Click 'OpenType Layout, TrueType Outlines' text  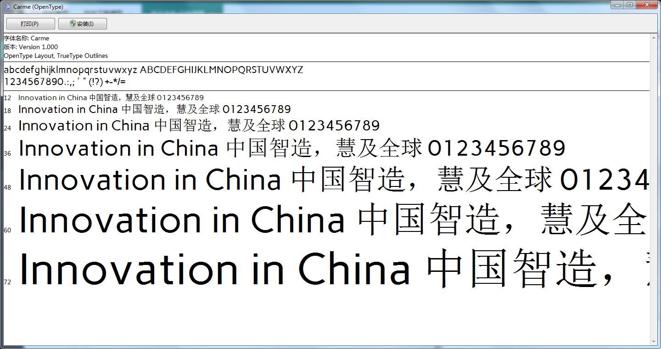[x=56, y=56]
